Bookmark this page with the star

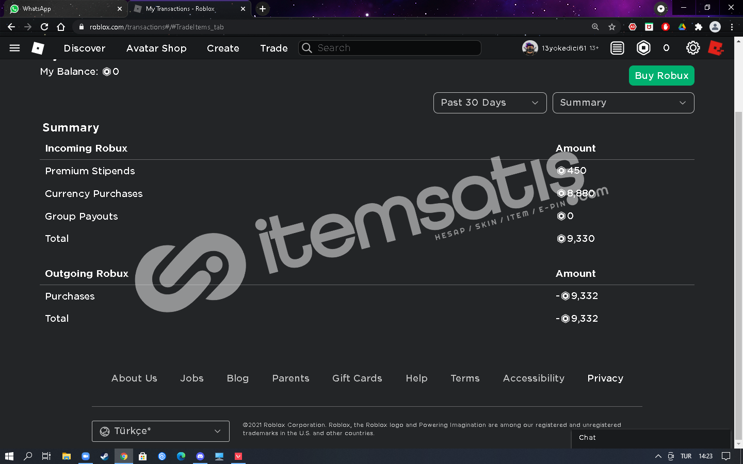click(612, 27)
